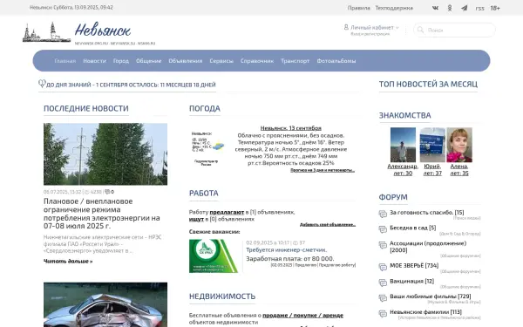
Task: Open the power line news photo
Action: pyautogui.click(x=105, y=154)
